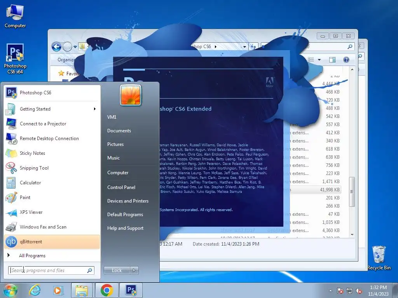
Task: Open Action Center flag icon in tray
Action: (x=340, y=291)
